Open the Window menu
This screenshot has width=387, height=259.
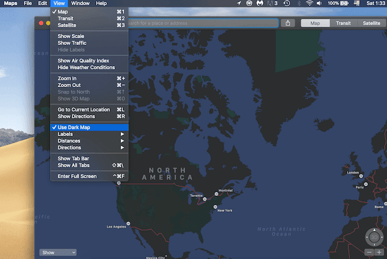[80, 3]
